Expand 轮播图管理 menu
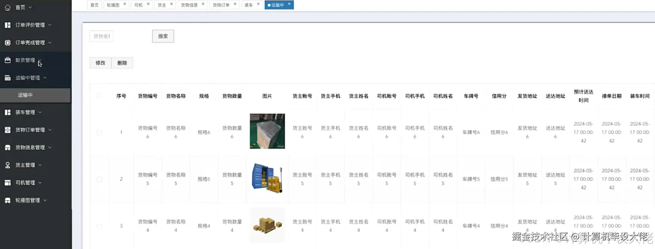This screenshot has height=249, width=655. (x=45, y=200)
